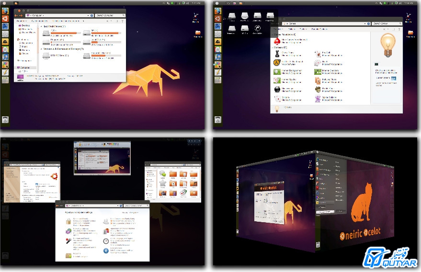
Task: Open Calculator from dock beside Computer window
Action: 5,80
